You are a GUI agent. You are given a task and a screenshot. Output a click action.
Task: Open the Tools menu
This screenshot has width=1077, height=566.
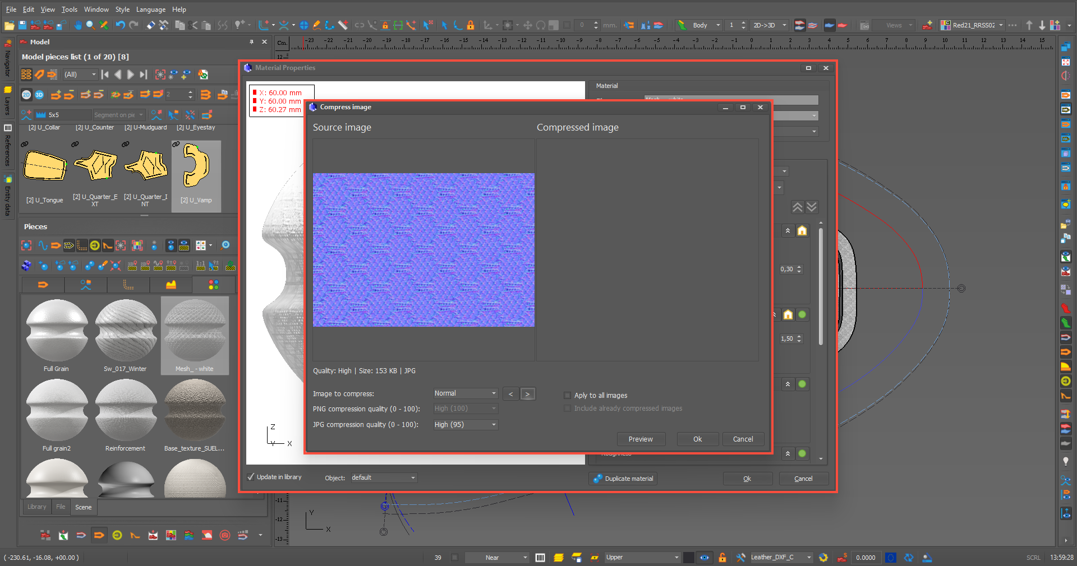pyautogui.click(x=69, y=10)
